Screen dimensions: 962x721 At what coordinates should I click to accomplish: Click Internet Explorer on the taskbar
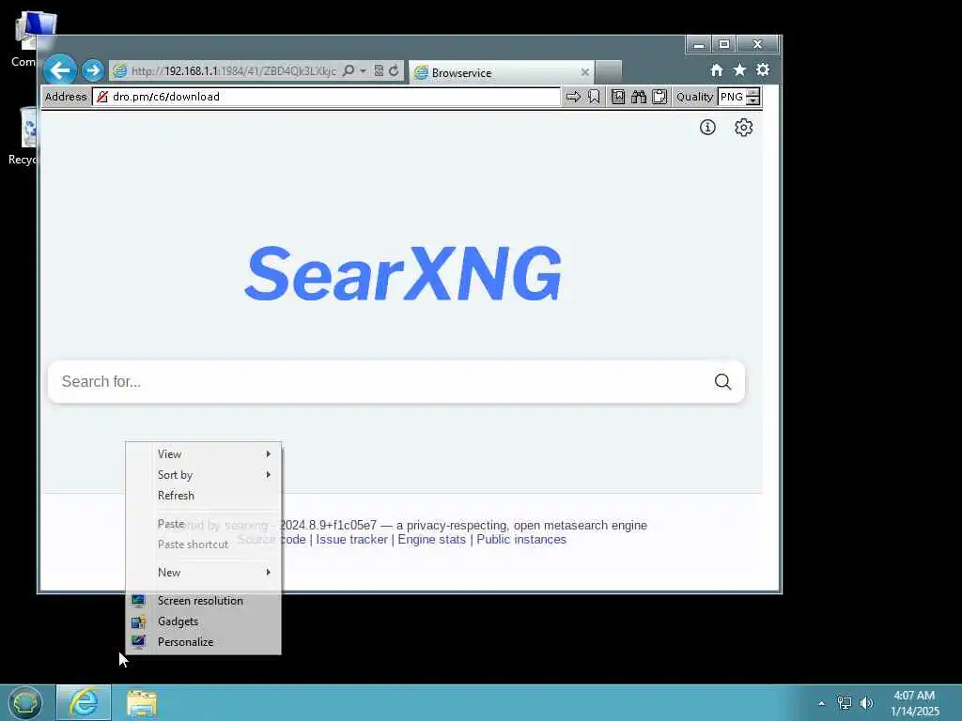pos(84,702)
